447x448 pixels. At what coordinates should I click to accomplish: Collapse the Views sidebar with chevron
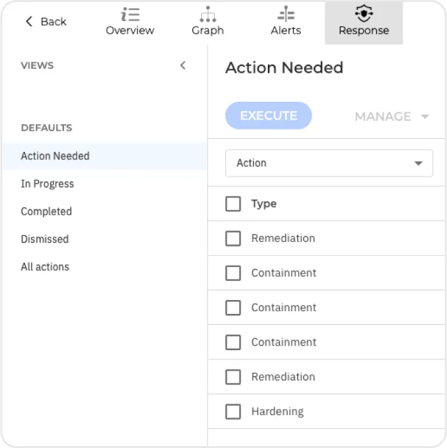pyautogui.click(x=183, y=65)
